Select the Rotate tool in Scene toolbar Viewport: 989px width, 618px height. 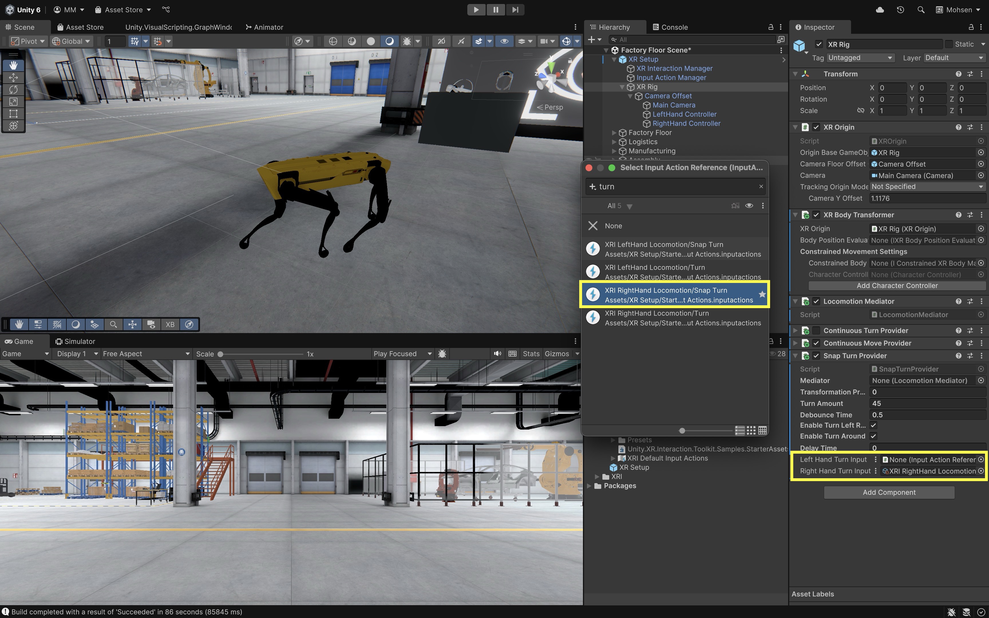pyautogui.click(x=13, y=90)
